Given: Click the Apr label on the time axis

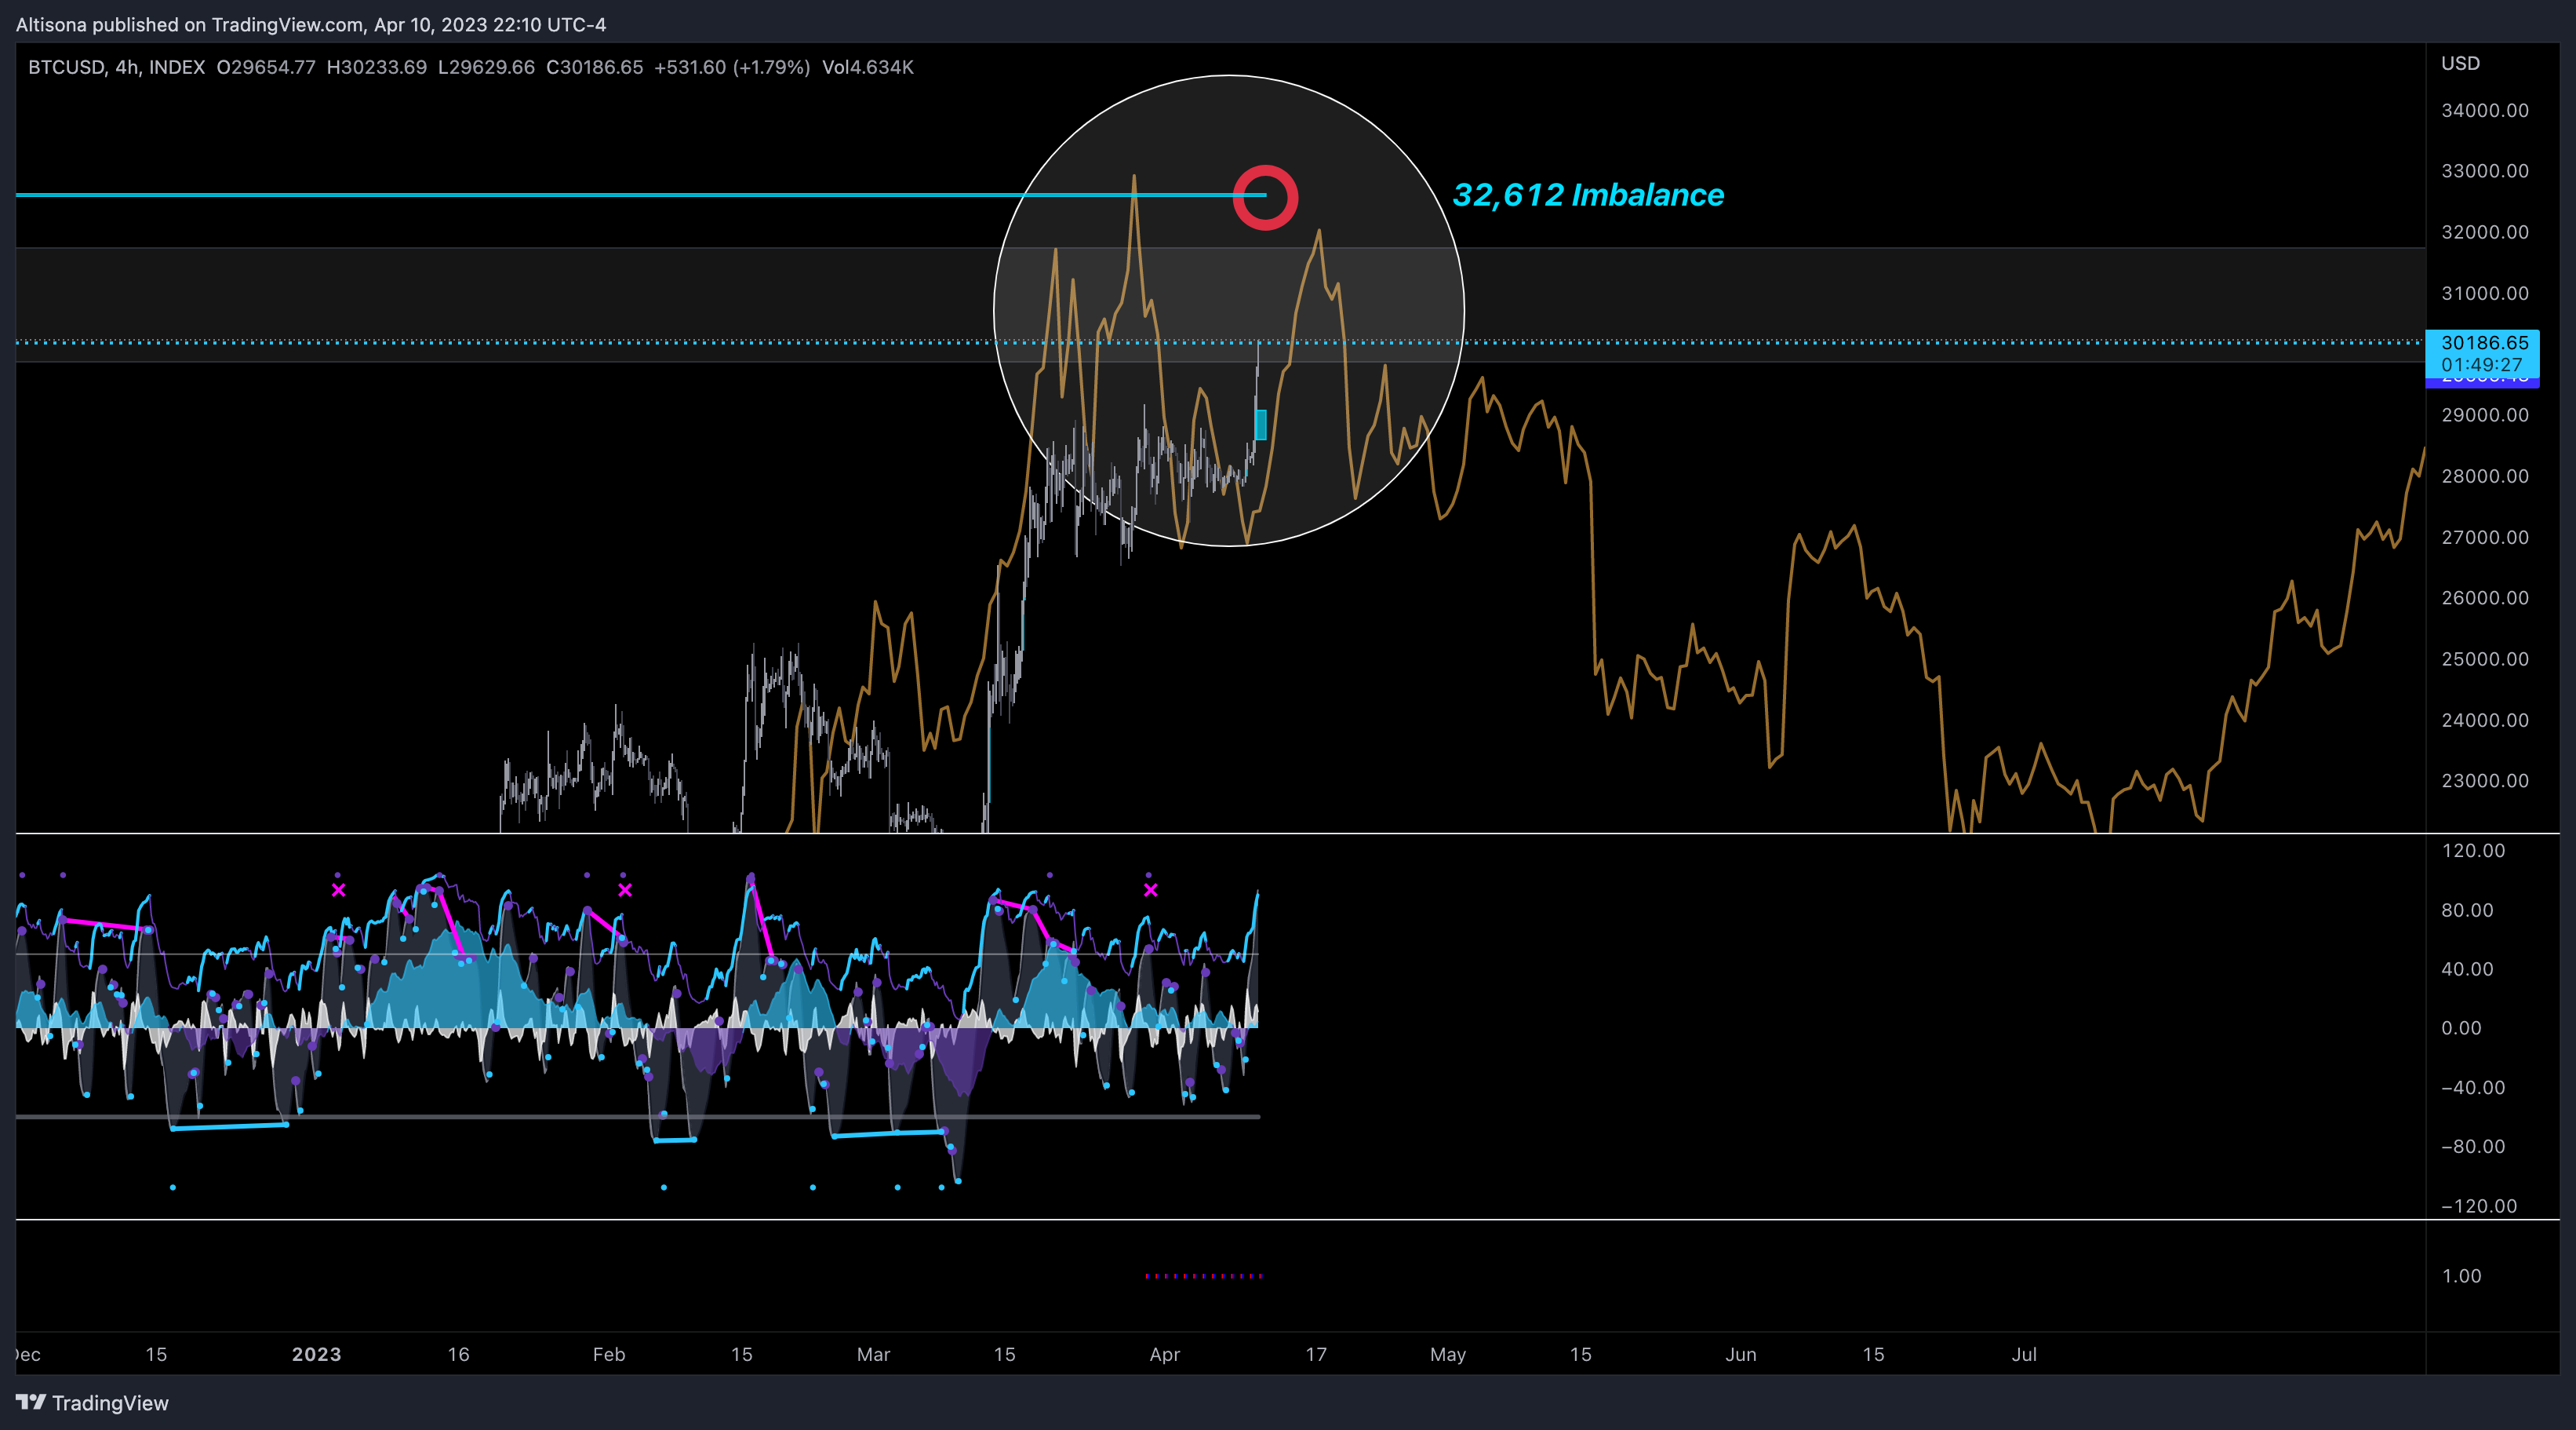Looking at the screenshot, I should click(1165, 1354).
